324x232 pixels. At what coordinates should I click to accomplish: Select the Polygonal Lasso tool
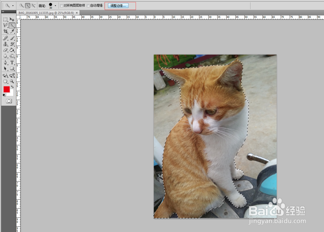tap(6, 25)
